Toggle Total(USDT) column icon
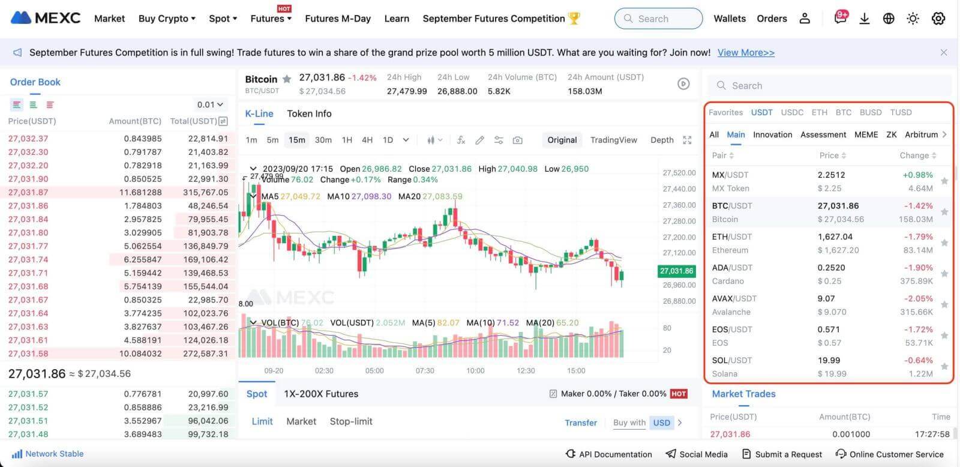Screen dimensions: 960x467 coord(223,121)
